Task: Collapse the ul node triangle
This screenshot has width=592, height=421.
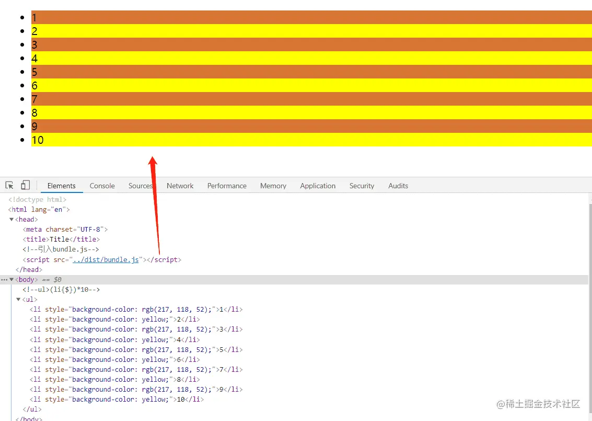Action: [x=18, y=299]
